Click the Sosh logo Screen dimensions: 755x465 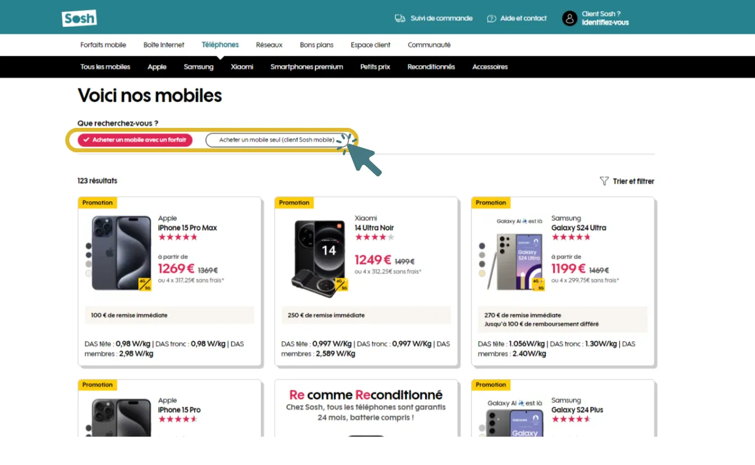point(79,18)
